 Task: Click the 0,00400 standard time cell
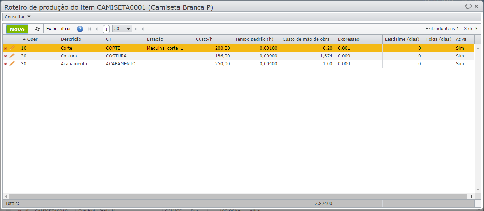click(x=256, y=64)
